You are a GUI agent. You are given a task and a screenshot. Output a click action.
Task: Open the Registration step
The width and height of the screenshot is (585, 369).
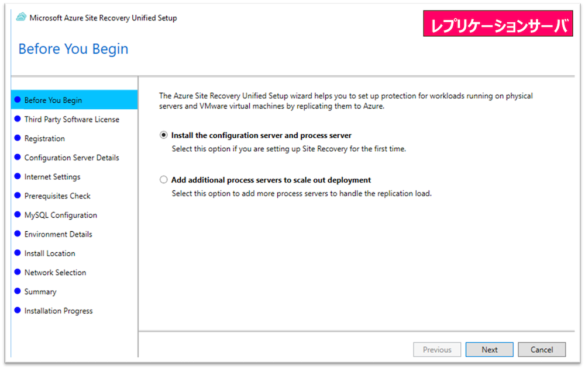point(44,138)
